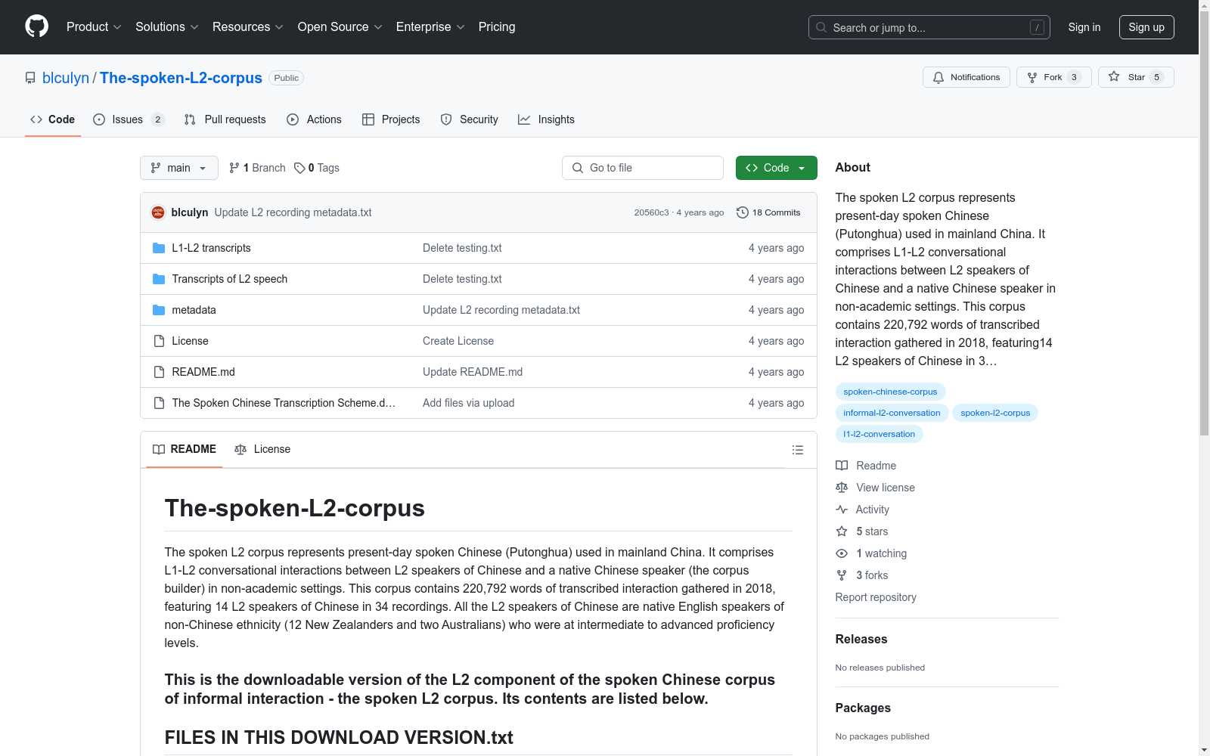Switch to the Security tab
1210x756 pixels.
tap(470, 119)
